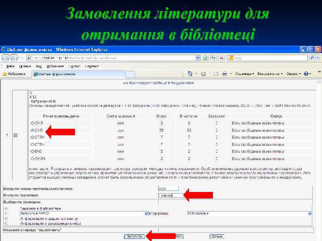Open the Вид menu

[x=39, y=66]
